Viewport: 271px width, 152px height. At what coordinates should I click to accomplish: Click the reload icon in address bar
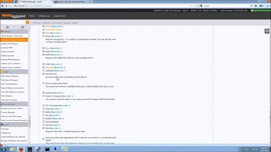click(x=196, y=6)
